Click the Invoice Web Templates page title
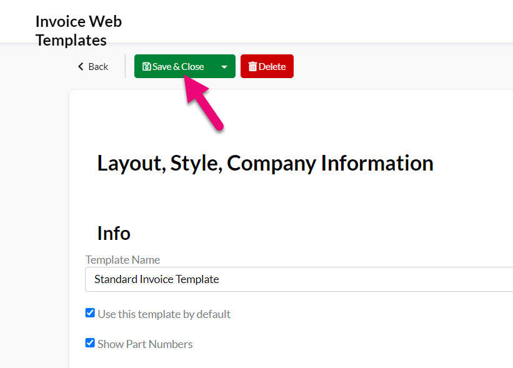 [79, 31]
